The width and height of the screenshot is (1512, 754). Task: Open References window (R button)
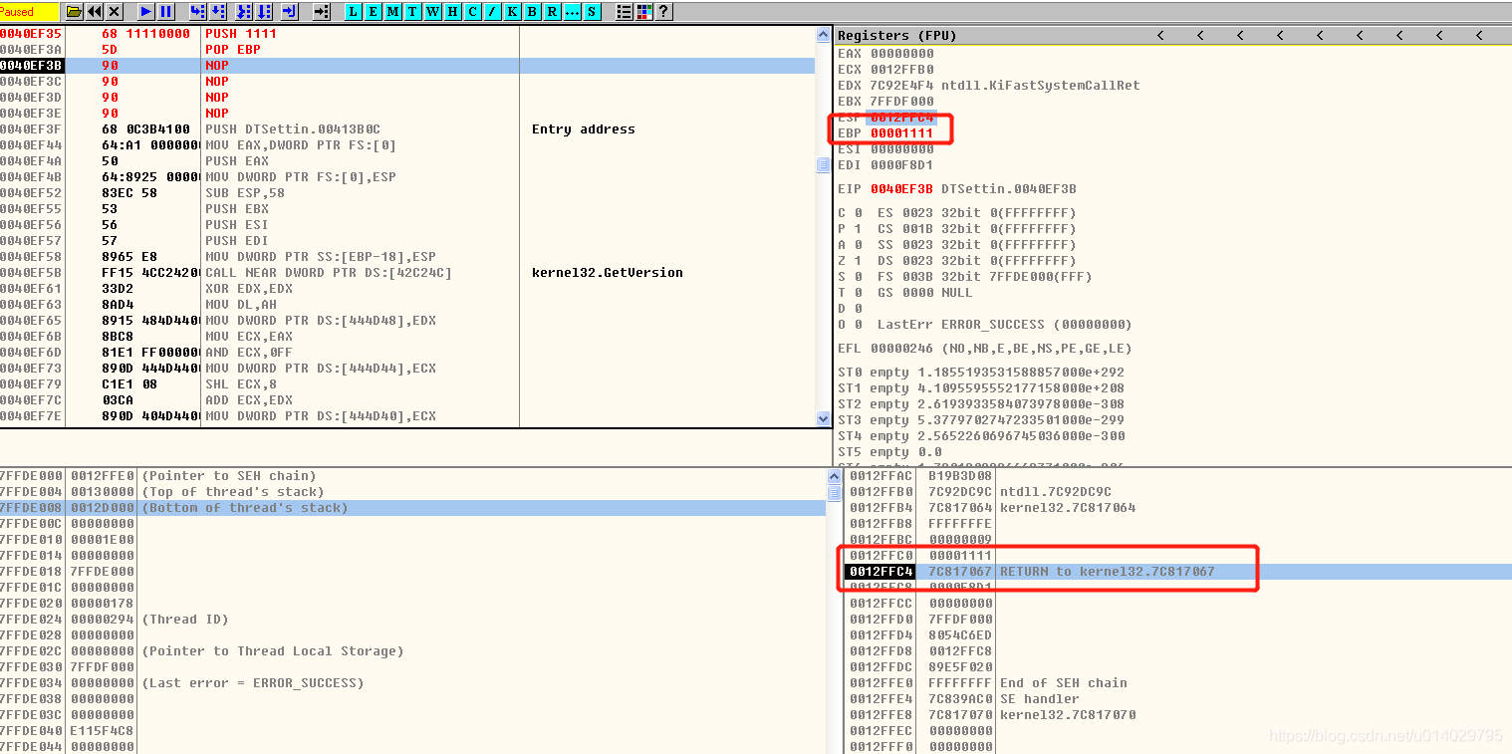click(552, 12)
